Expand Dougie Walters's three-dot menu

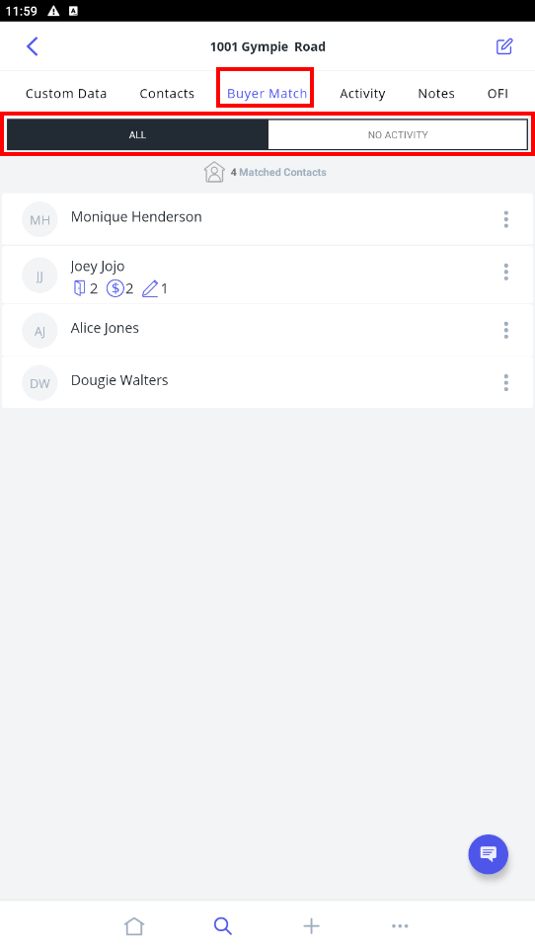point(506,383)
